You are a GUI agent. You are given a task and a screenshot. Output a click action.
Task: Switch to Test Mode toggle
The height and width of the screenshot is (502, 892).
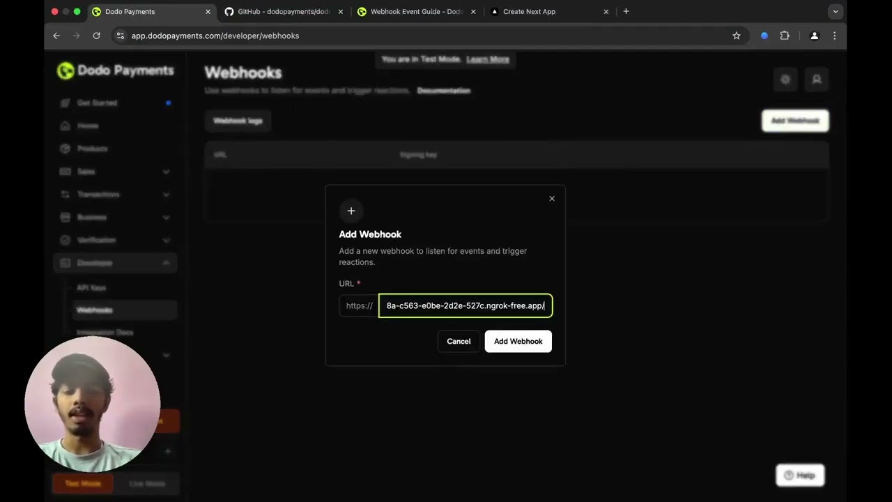point(83,483)
